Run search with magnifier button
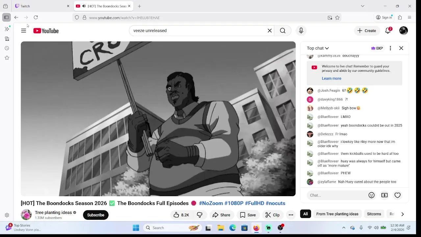 click(283, 31)
